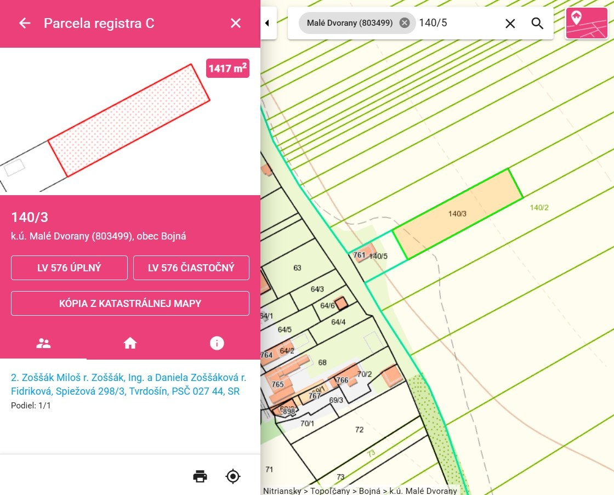This screenshot has width=614, height=495.
Task: Remove the Malé Dvorany (803499) search chip
Action: pos(405,22)
